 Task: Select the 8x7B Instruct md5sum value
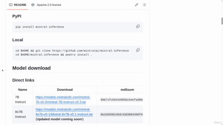(122, 115)
